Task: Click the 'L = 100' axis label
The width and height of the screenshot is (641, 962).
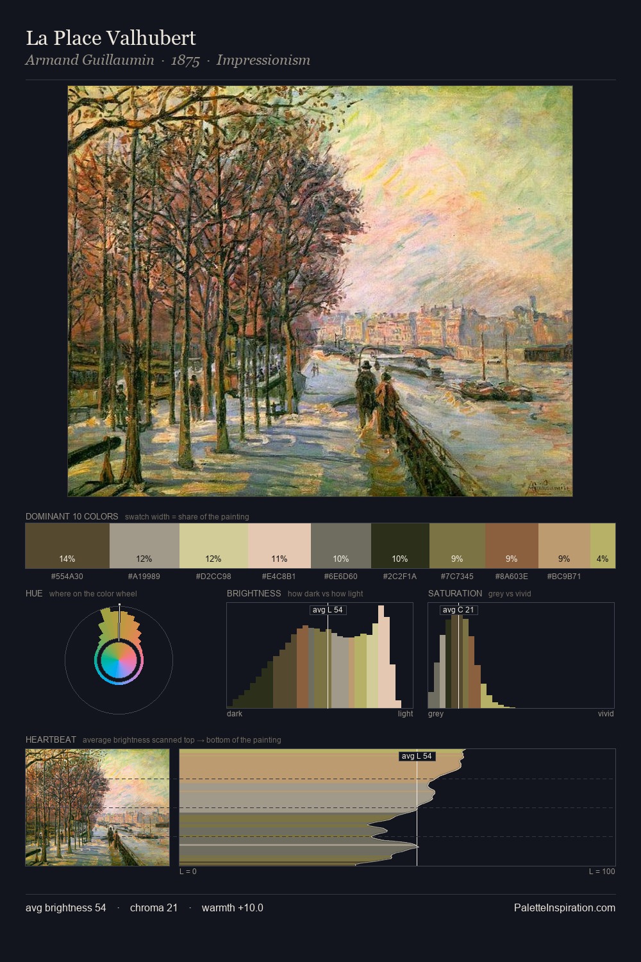Action: 602,872
